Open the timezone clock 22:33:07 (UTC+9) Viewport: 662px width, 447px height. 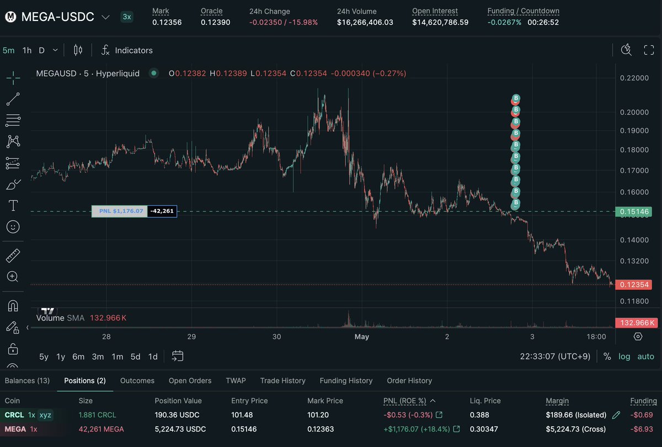tap(555, 357)
